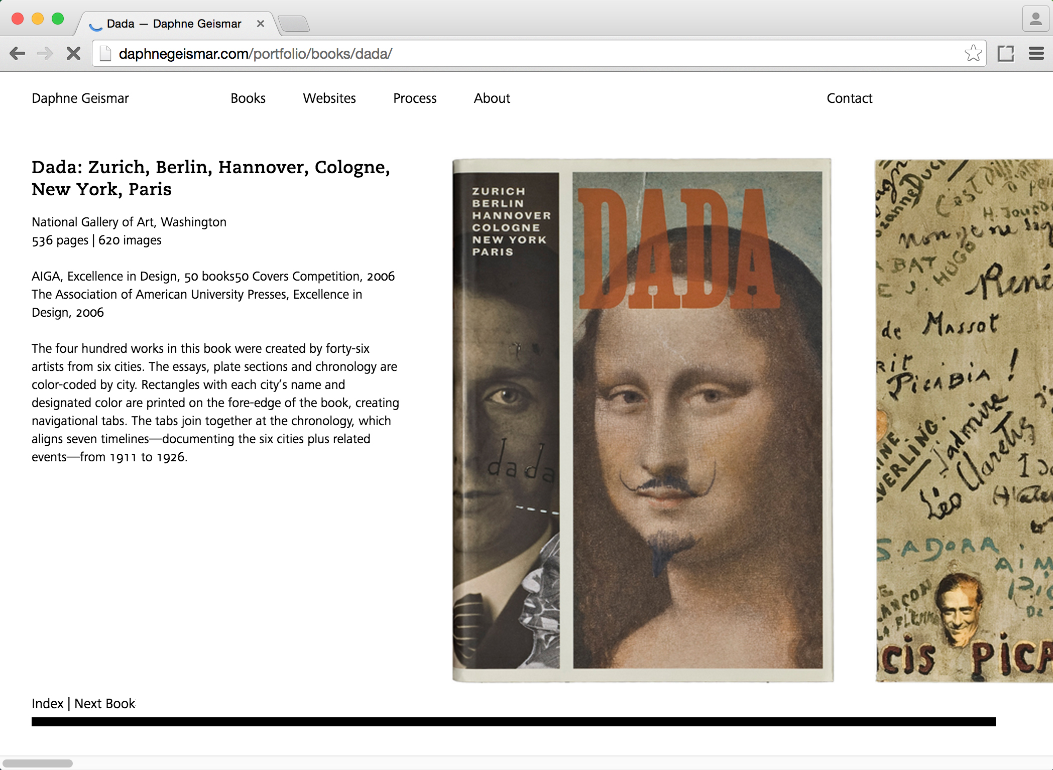Click the National Gallery of Art, Washington text
Image resolution: width=1053 pixels, height=770 pixels.
129,222
